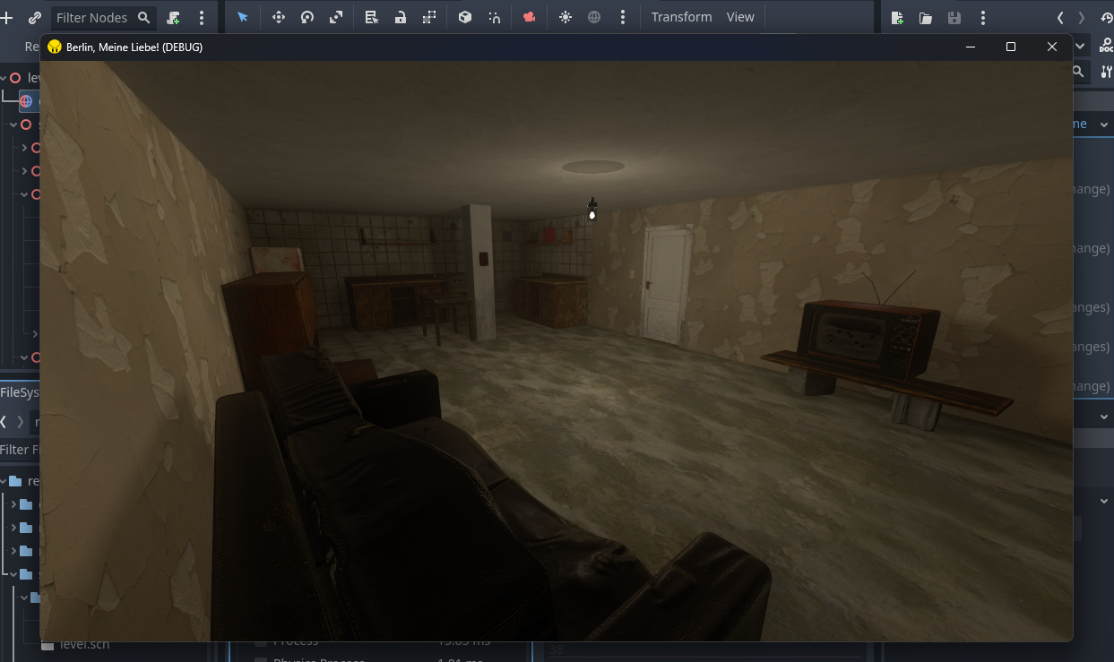This screenshot has width=1114, height=662.
Task: Maximize the Berlin, Meine Liebe! debug window
Action: coord(1011,47)
